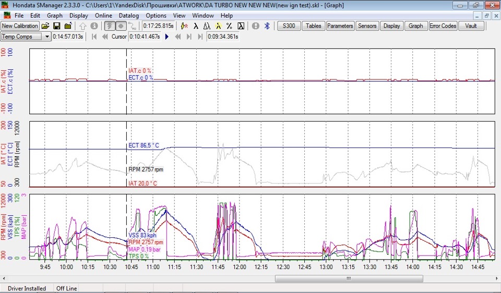501x293 pixels.
Task: Open the Window menu
Action: 203,15
